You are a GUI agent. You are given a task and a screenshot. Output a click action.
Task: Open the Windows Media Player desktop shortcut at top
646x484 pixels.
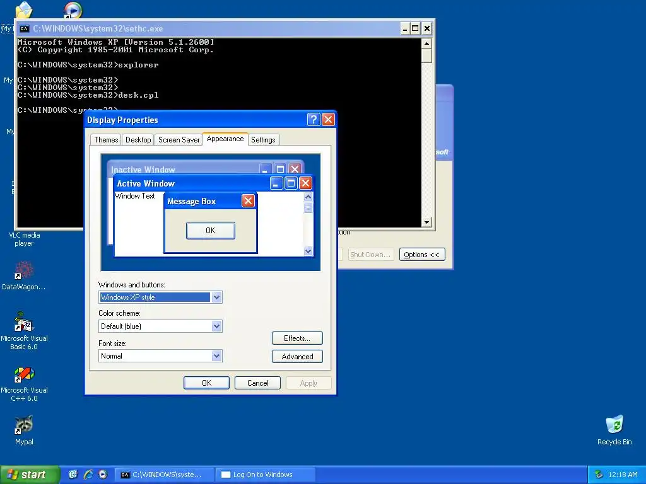pyautogui.click(x=73, y=10)
